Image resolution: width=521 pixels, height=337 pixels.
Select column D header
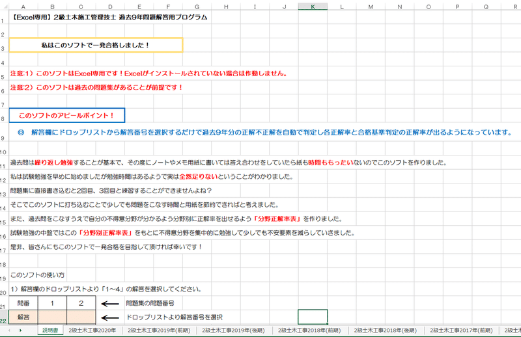[x=110, y=7]
